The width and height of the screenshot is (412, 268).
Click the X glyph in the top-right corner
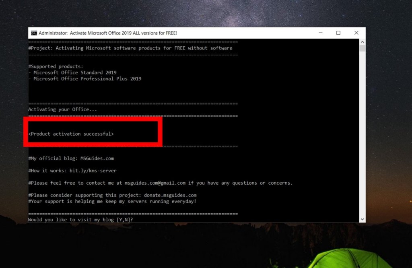[356, 33]
